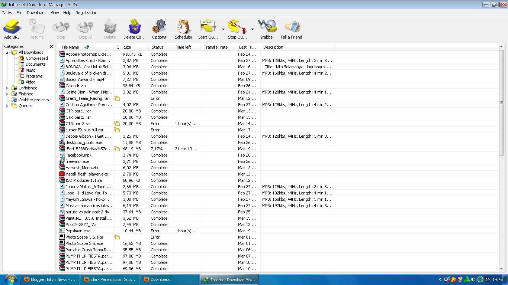This screenshot has width=508, height=285.
Task: Click the vertical scrollbar up arrow
Action: [x=502, y=47]
